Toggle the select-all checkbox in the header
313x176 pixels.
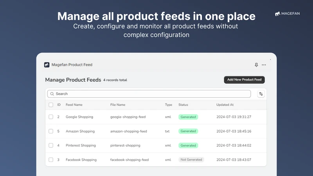pos(51,105)
